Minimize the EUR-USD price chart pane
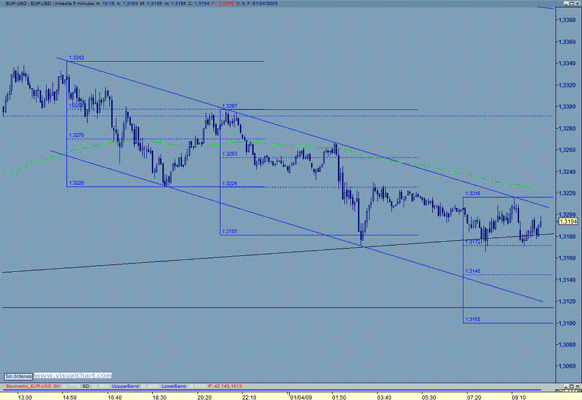 [566, 3]
